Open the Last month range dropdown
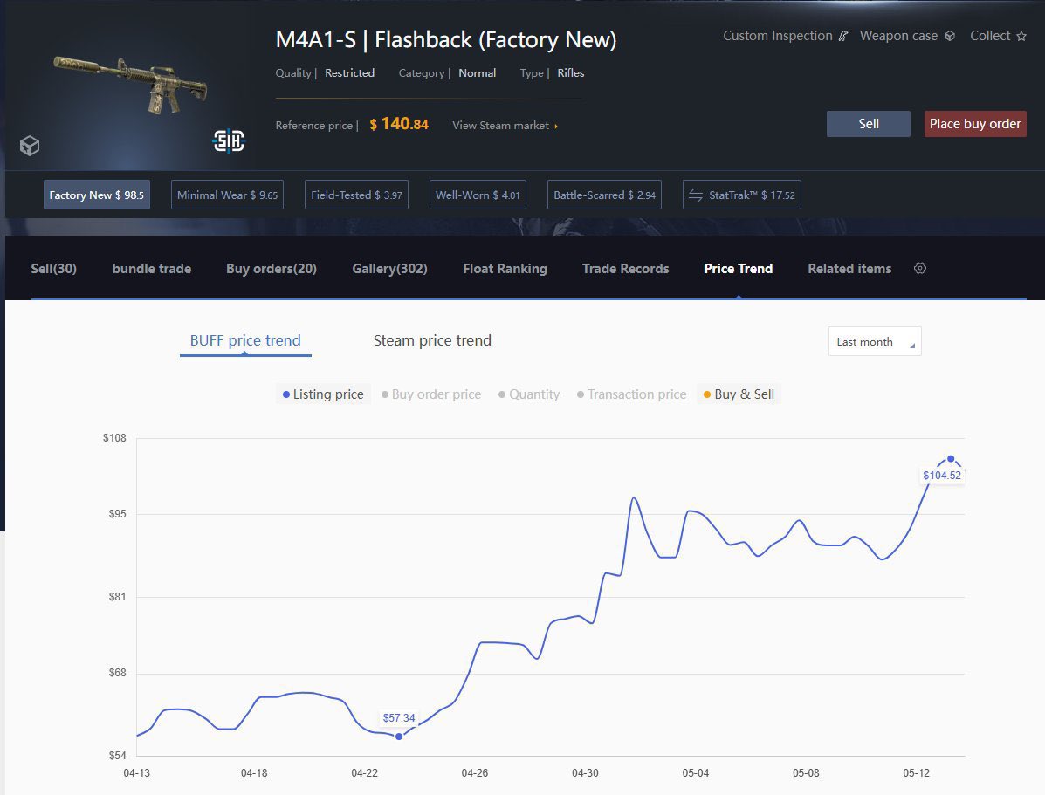 875,341
